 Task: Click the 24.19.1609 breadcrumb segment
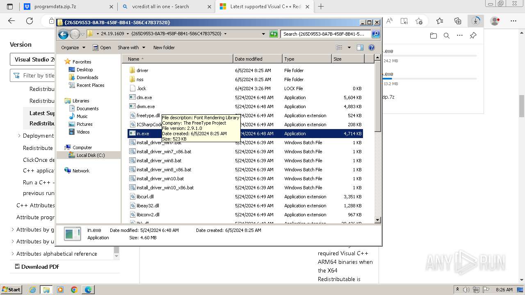tap(112, 34)
